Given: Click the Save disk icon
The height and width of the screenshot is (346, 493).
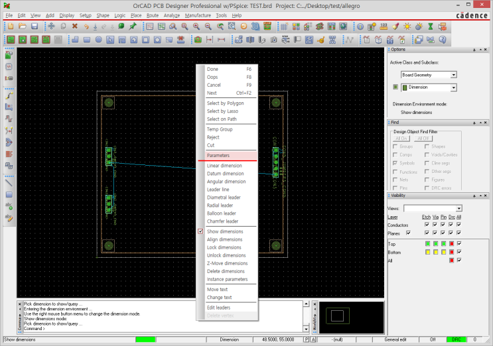Looking at the screenshot, I should point(33,27).
